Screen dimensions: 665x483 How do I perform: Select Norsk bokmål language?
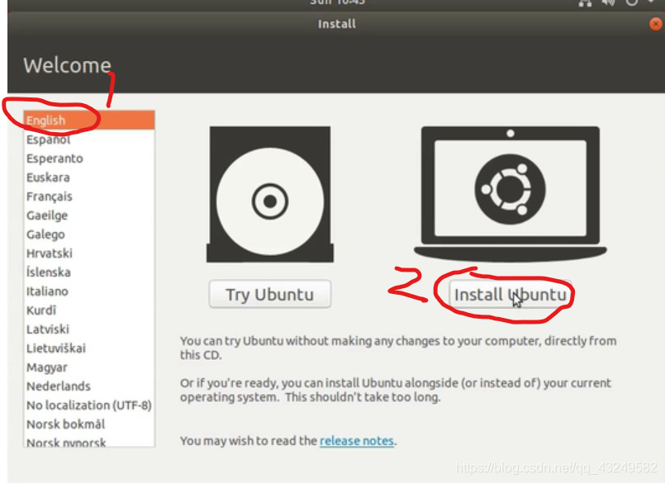coord(89,424)
